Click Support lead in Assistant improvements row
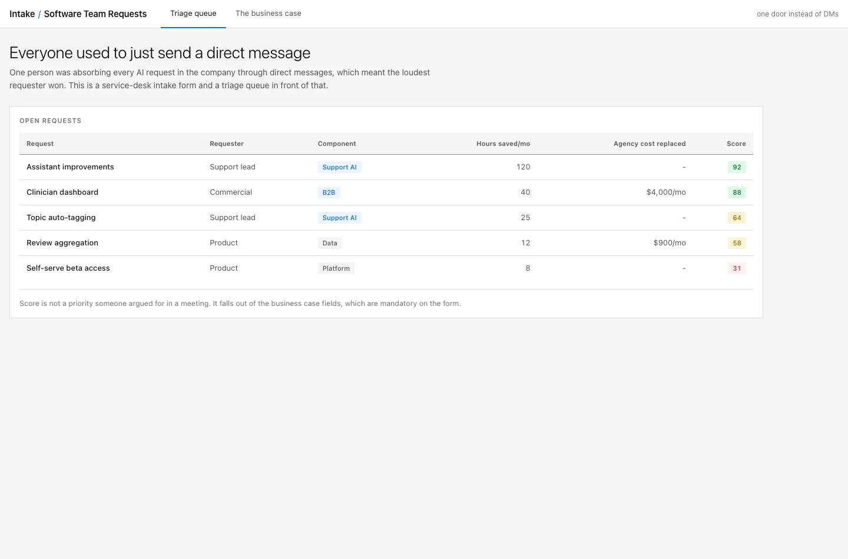This screenshot has height=559, width=848. [x=233, y=167]
